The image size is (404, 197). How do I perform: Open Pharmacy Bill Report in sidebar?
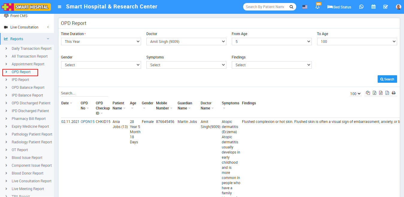click(x=28, y=119)
